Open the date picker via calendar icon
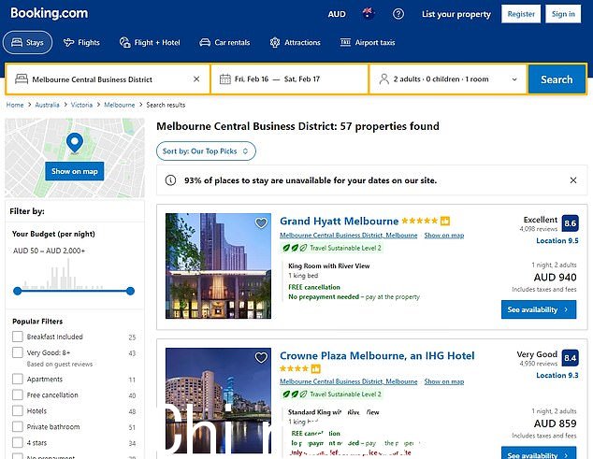Viewport: 593px width, 459px height. (x=225, y=79)
